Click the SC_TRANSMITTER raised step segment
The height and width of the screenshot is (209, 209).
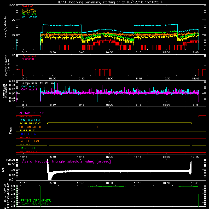coord(89,126)
